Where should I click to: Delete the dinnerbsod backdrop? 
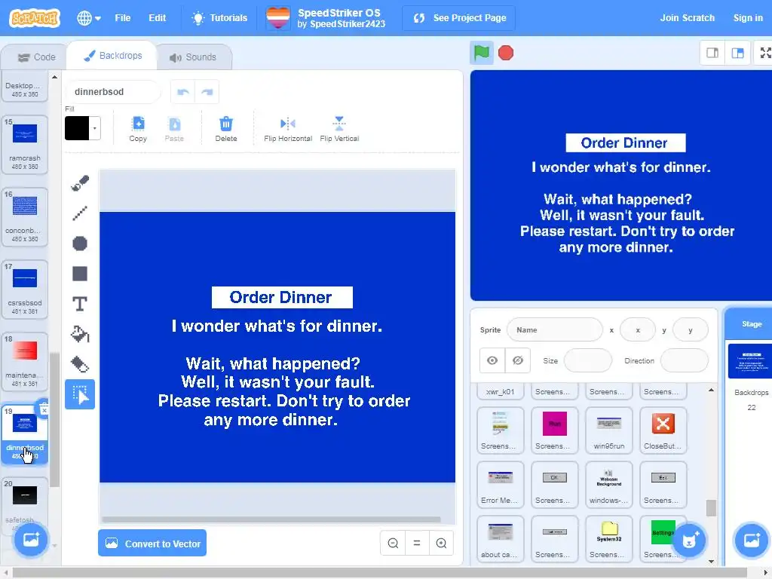44,409
